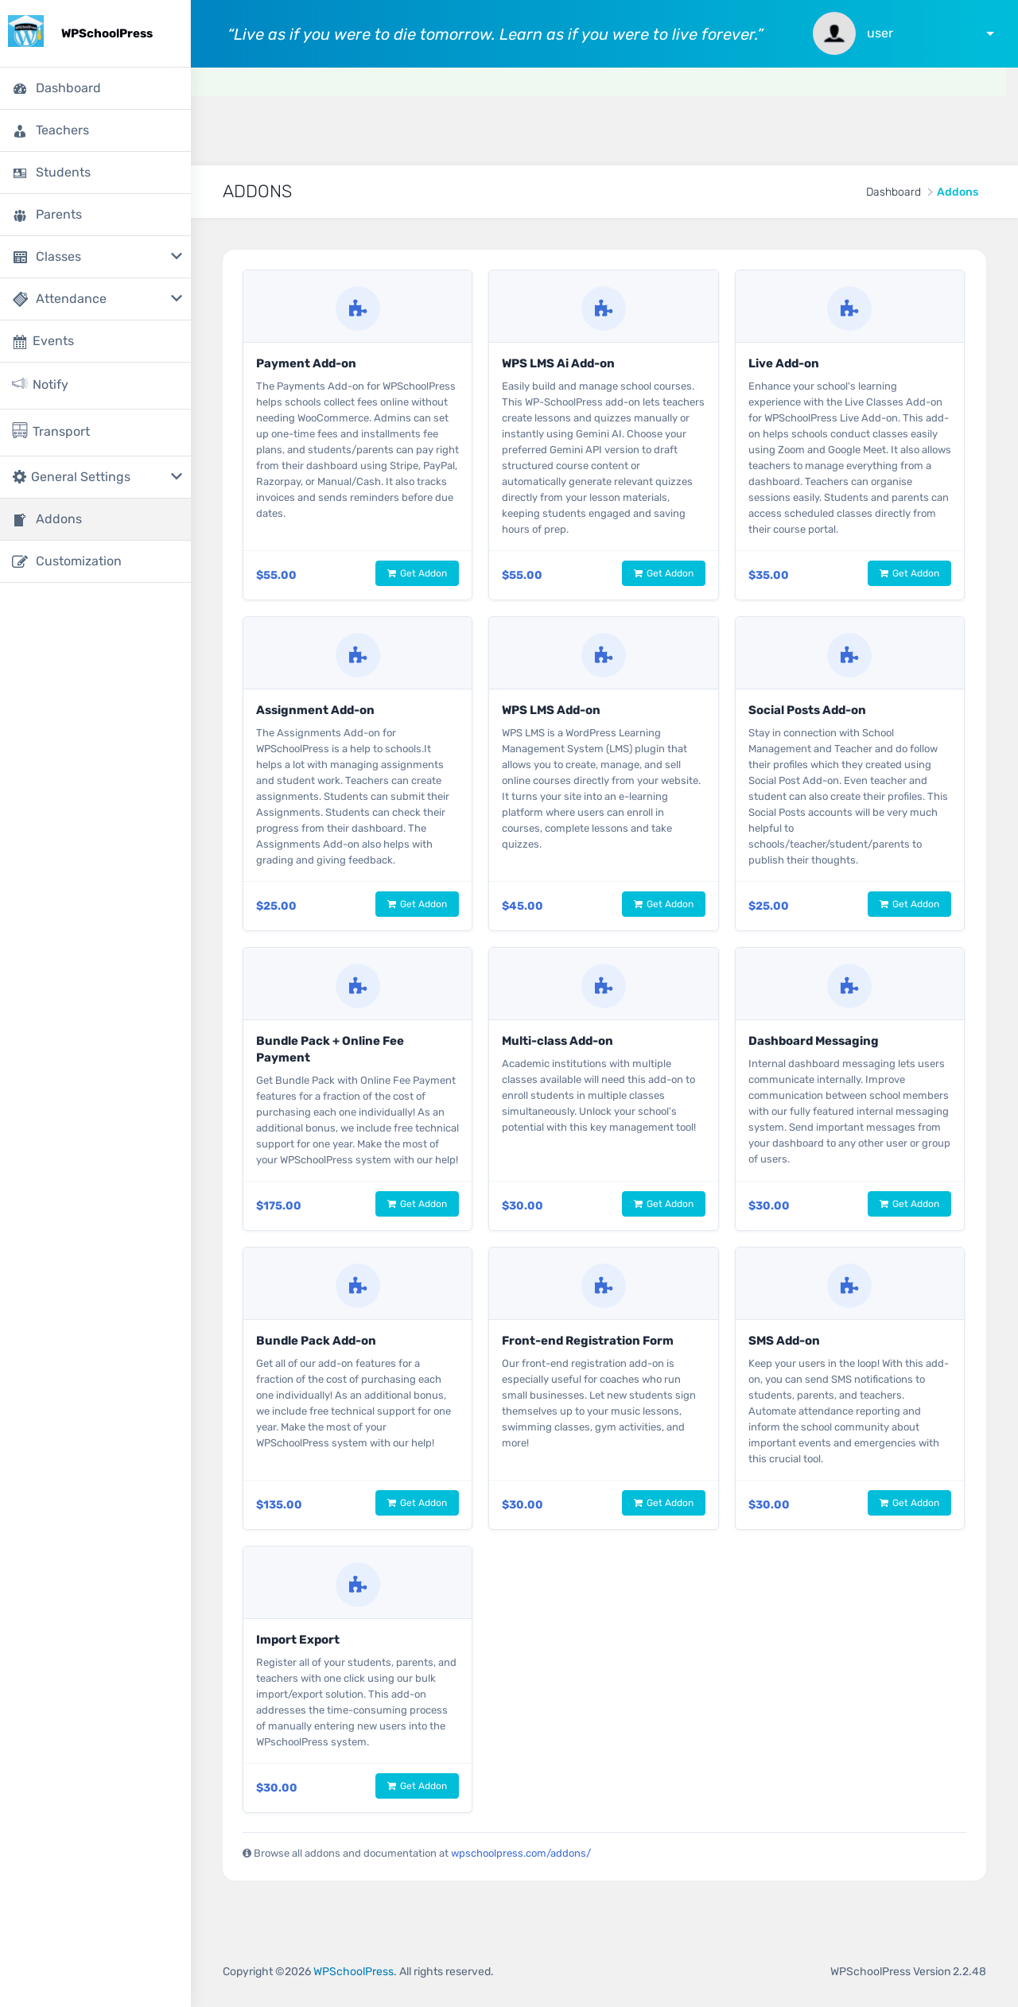The width and height of the screenshot is (1018, 2007).
Task: Get the Front-end Registration Form addon
Action: [663, 1503]
